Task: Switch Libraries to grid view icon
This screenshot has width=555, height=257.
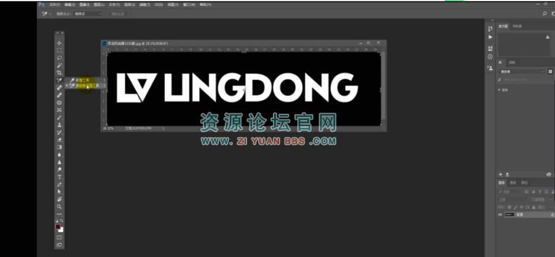Action: (551, 71)
